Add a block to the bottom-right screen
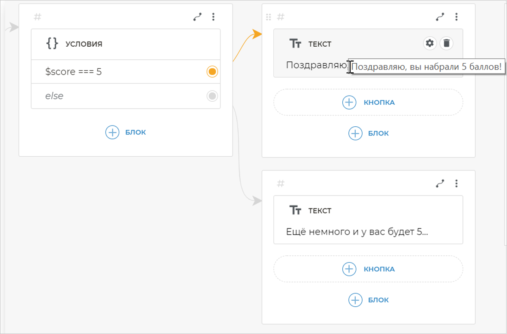Image resolution: width=507 pixels, height=334 pixels. point(368,300)
